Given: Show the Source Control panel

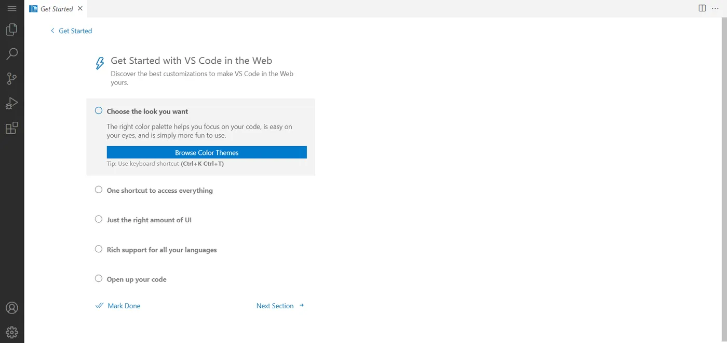Looking at the screenshot, I should [x=11, y=78].
